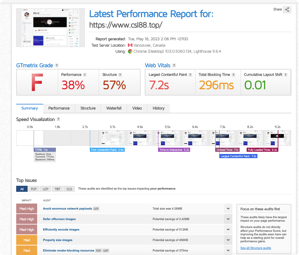Click the website screenshot thumbnail

pyautogui.click(x=50, y=28)
